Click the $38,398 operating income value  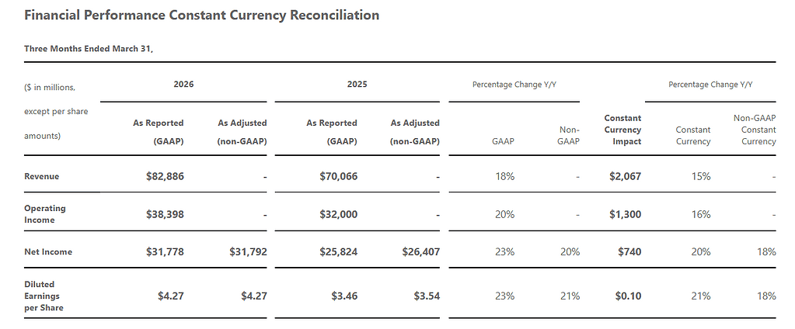click(165, 214)
